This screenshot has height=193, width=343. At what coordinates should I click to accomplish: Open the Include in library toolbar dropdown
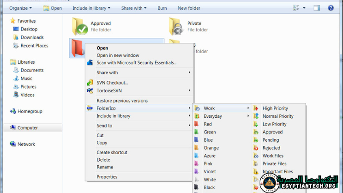[x=91, y=8]
